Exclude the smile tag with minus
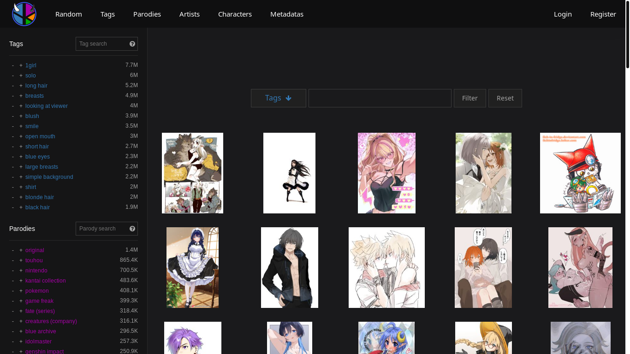 [13, 126]
